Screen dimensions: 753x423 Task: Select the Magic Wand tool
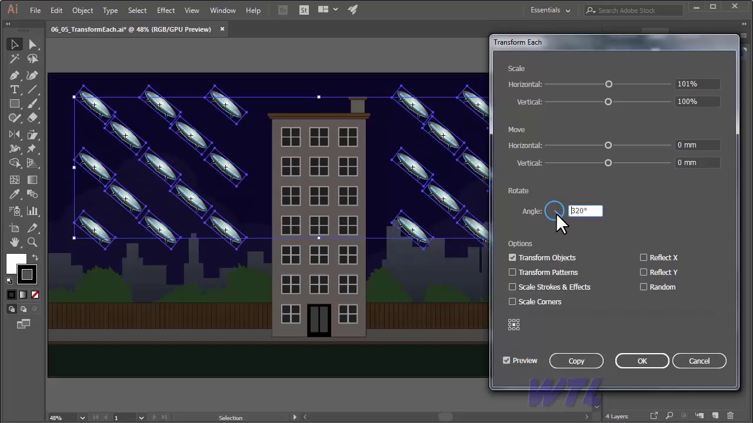[x=15, y=59]
